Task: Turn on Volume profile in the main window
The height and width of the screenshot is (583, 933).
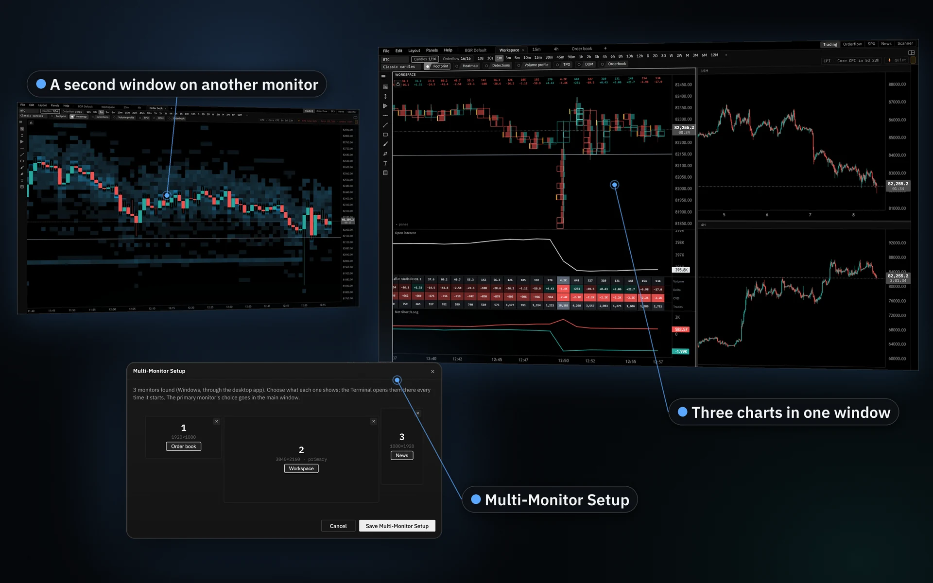Action: point(533,65)
